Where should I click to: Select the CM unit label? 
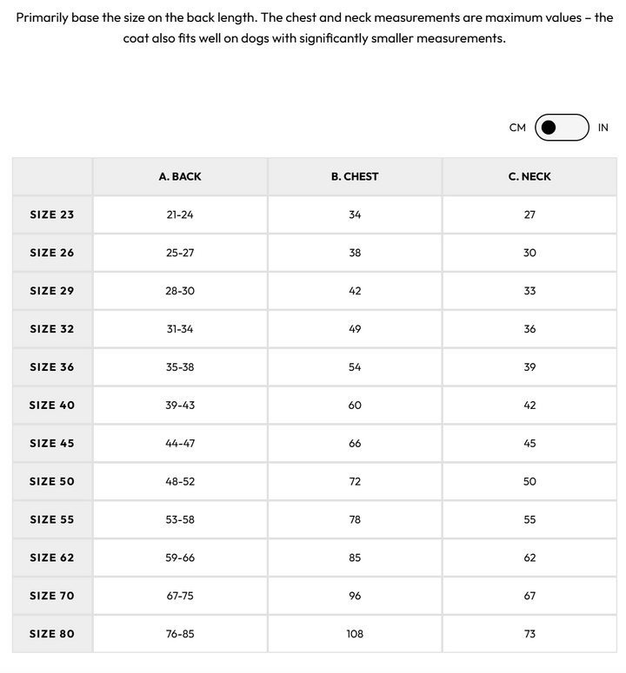517,128
